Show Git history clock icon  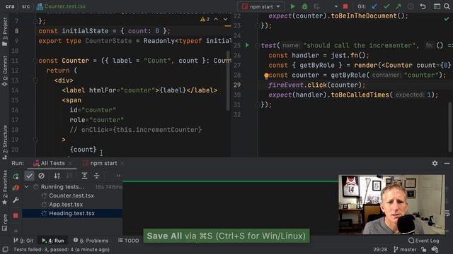(x=411, y=6)
